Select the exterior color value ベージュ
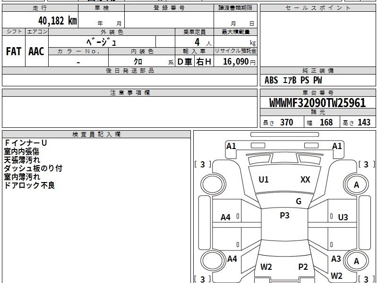The height and width of the screenshot is (283, 378). (x=102, y=42)
